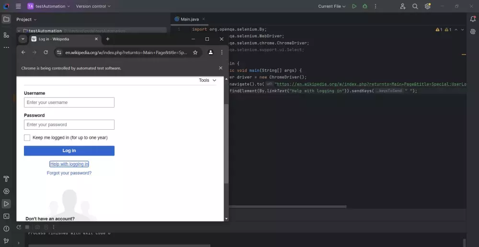The height and width of the screenshot is (247, 479).
Task: Click the editor horizontal scrollbar
Action: coord(287,207)
